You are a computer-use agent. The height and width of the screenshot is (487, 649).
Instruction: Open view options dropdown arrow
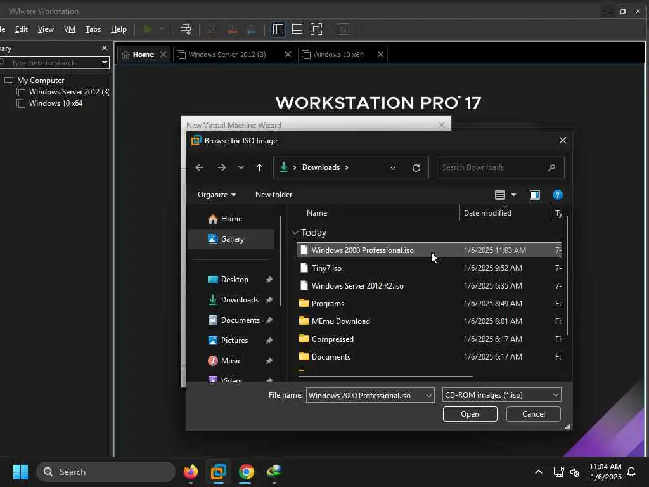(513, 195)
